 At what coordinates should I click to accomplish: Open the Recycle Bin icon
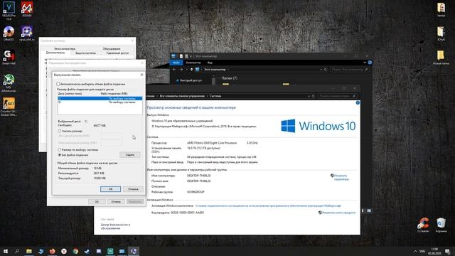(441, 225)
